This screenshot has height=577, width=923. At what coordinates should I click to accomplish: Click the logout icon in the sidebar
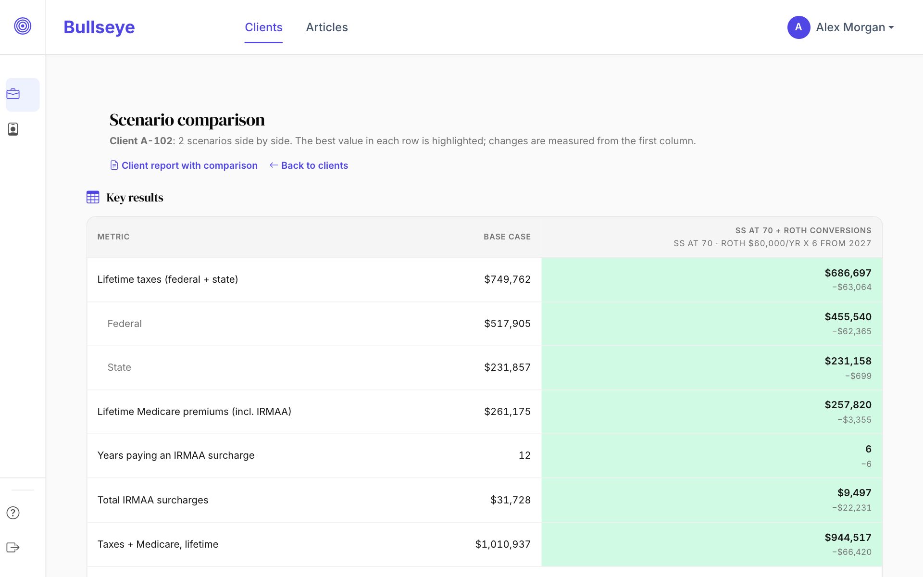point(13,548)
